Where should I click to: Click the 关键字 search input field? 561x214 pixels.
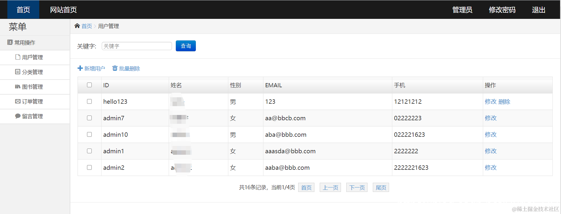tap(137, 46)
